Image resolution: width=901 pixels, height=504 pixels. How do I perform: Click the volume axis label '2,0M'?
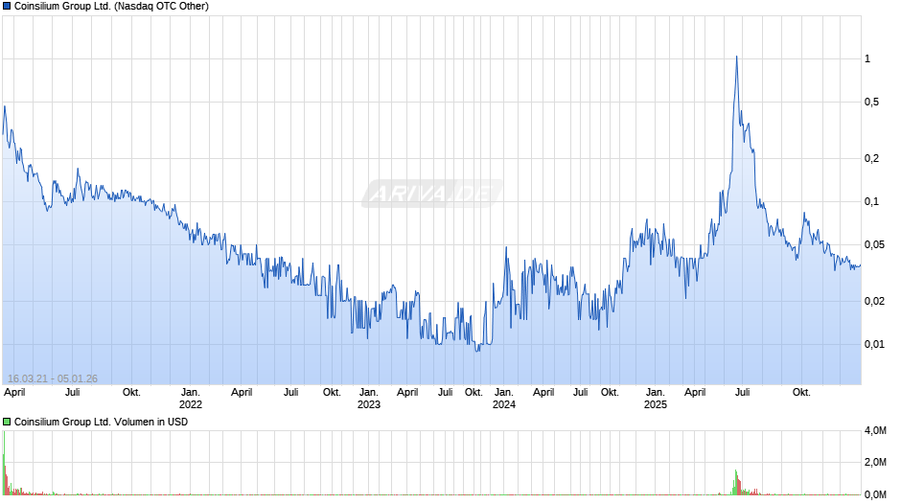(x=875, y=462)
